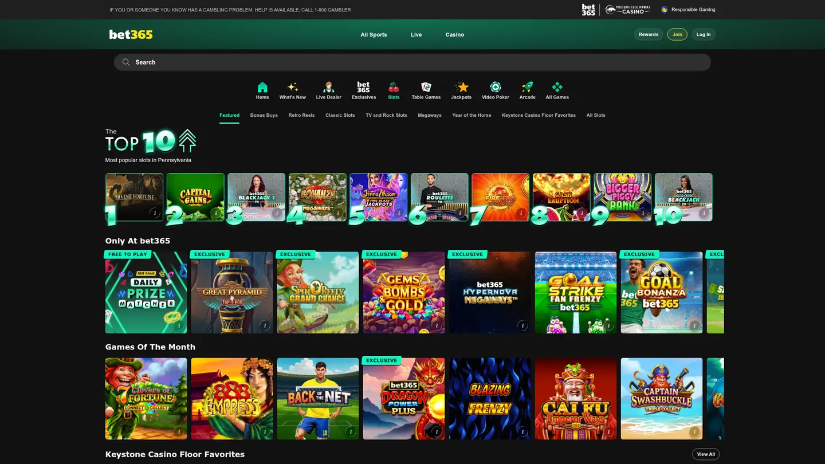This screenshot has height=464, width=825.
Task: Click View All for Keystone Favorites
Action: point(706,454)
